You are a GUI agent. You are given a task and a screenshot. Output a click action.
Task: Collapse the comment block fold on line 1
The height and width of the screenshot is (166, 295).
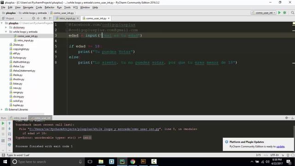67,24
